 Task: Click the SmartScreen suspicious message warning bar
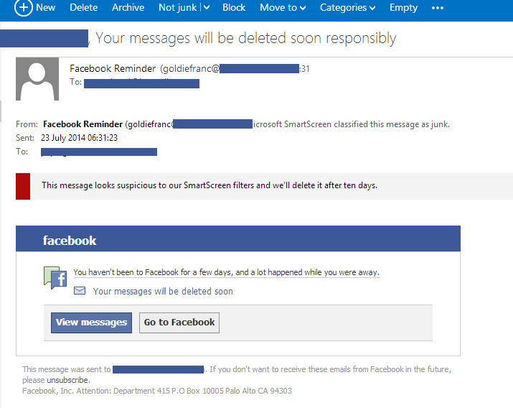pos(264,186)
